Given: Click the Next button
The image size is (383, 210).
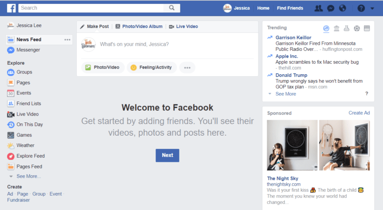Looking at the screenshot, I should click(168, 155).
